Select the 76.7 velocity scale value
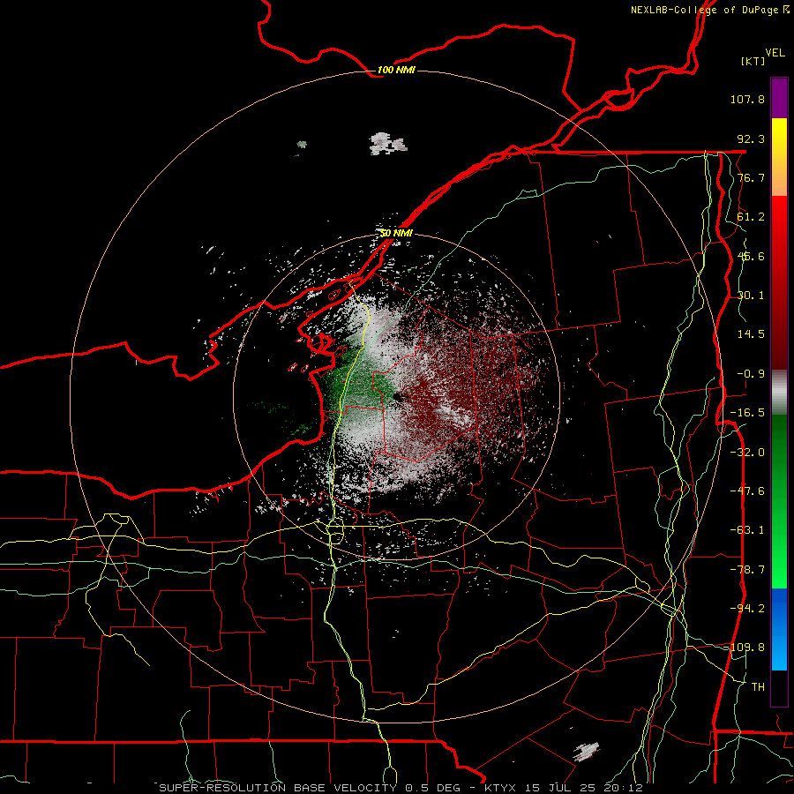Image resolution: width=794 pixels, height=794 pixels. (x=751, y=177)
